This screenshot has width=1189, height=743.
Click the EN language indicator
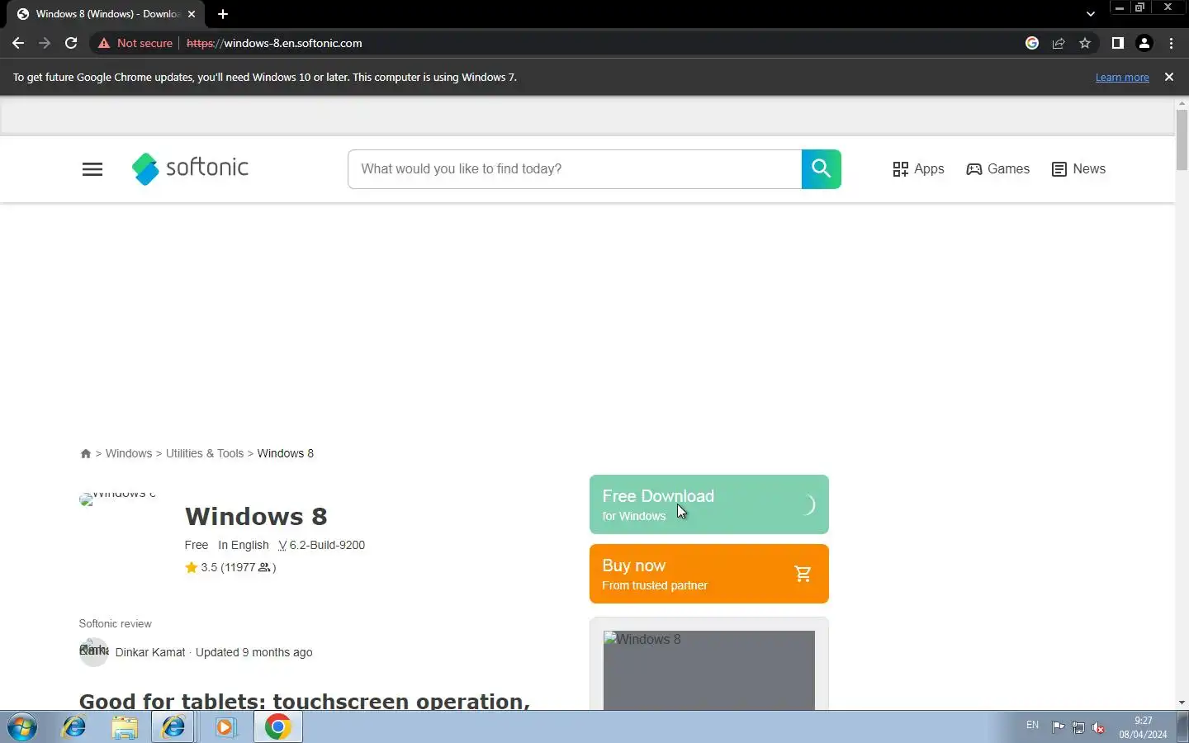coord(1032,726)
